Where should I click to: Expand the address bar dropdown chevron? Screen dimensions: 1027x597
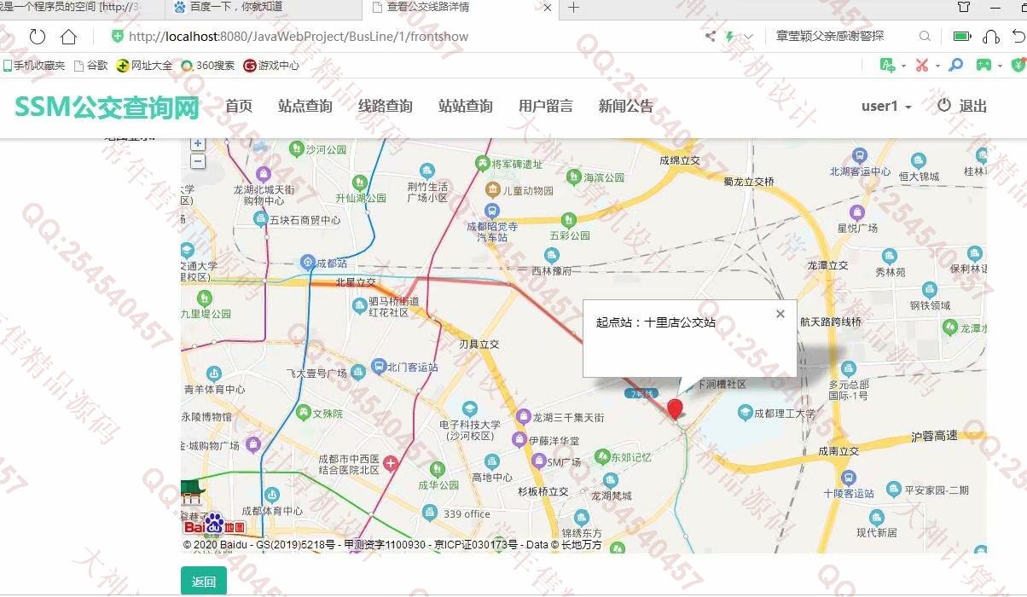pyautogui.click(x=749, y=37)
